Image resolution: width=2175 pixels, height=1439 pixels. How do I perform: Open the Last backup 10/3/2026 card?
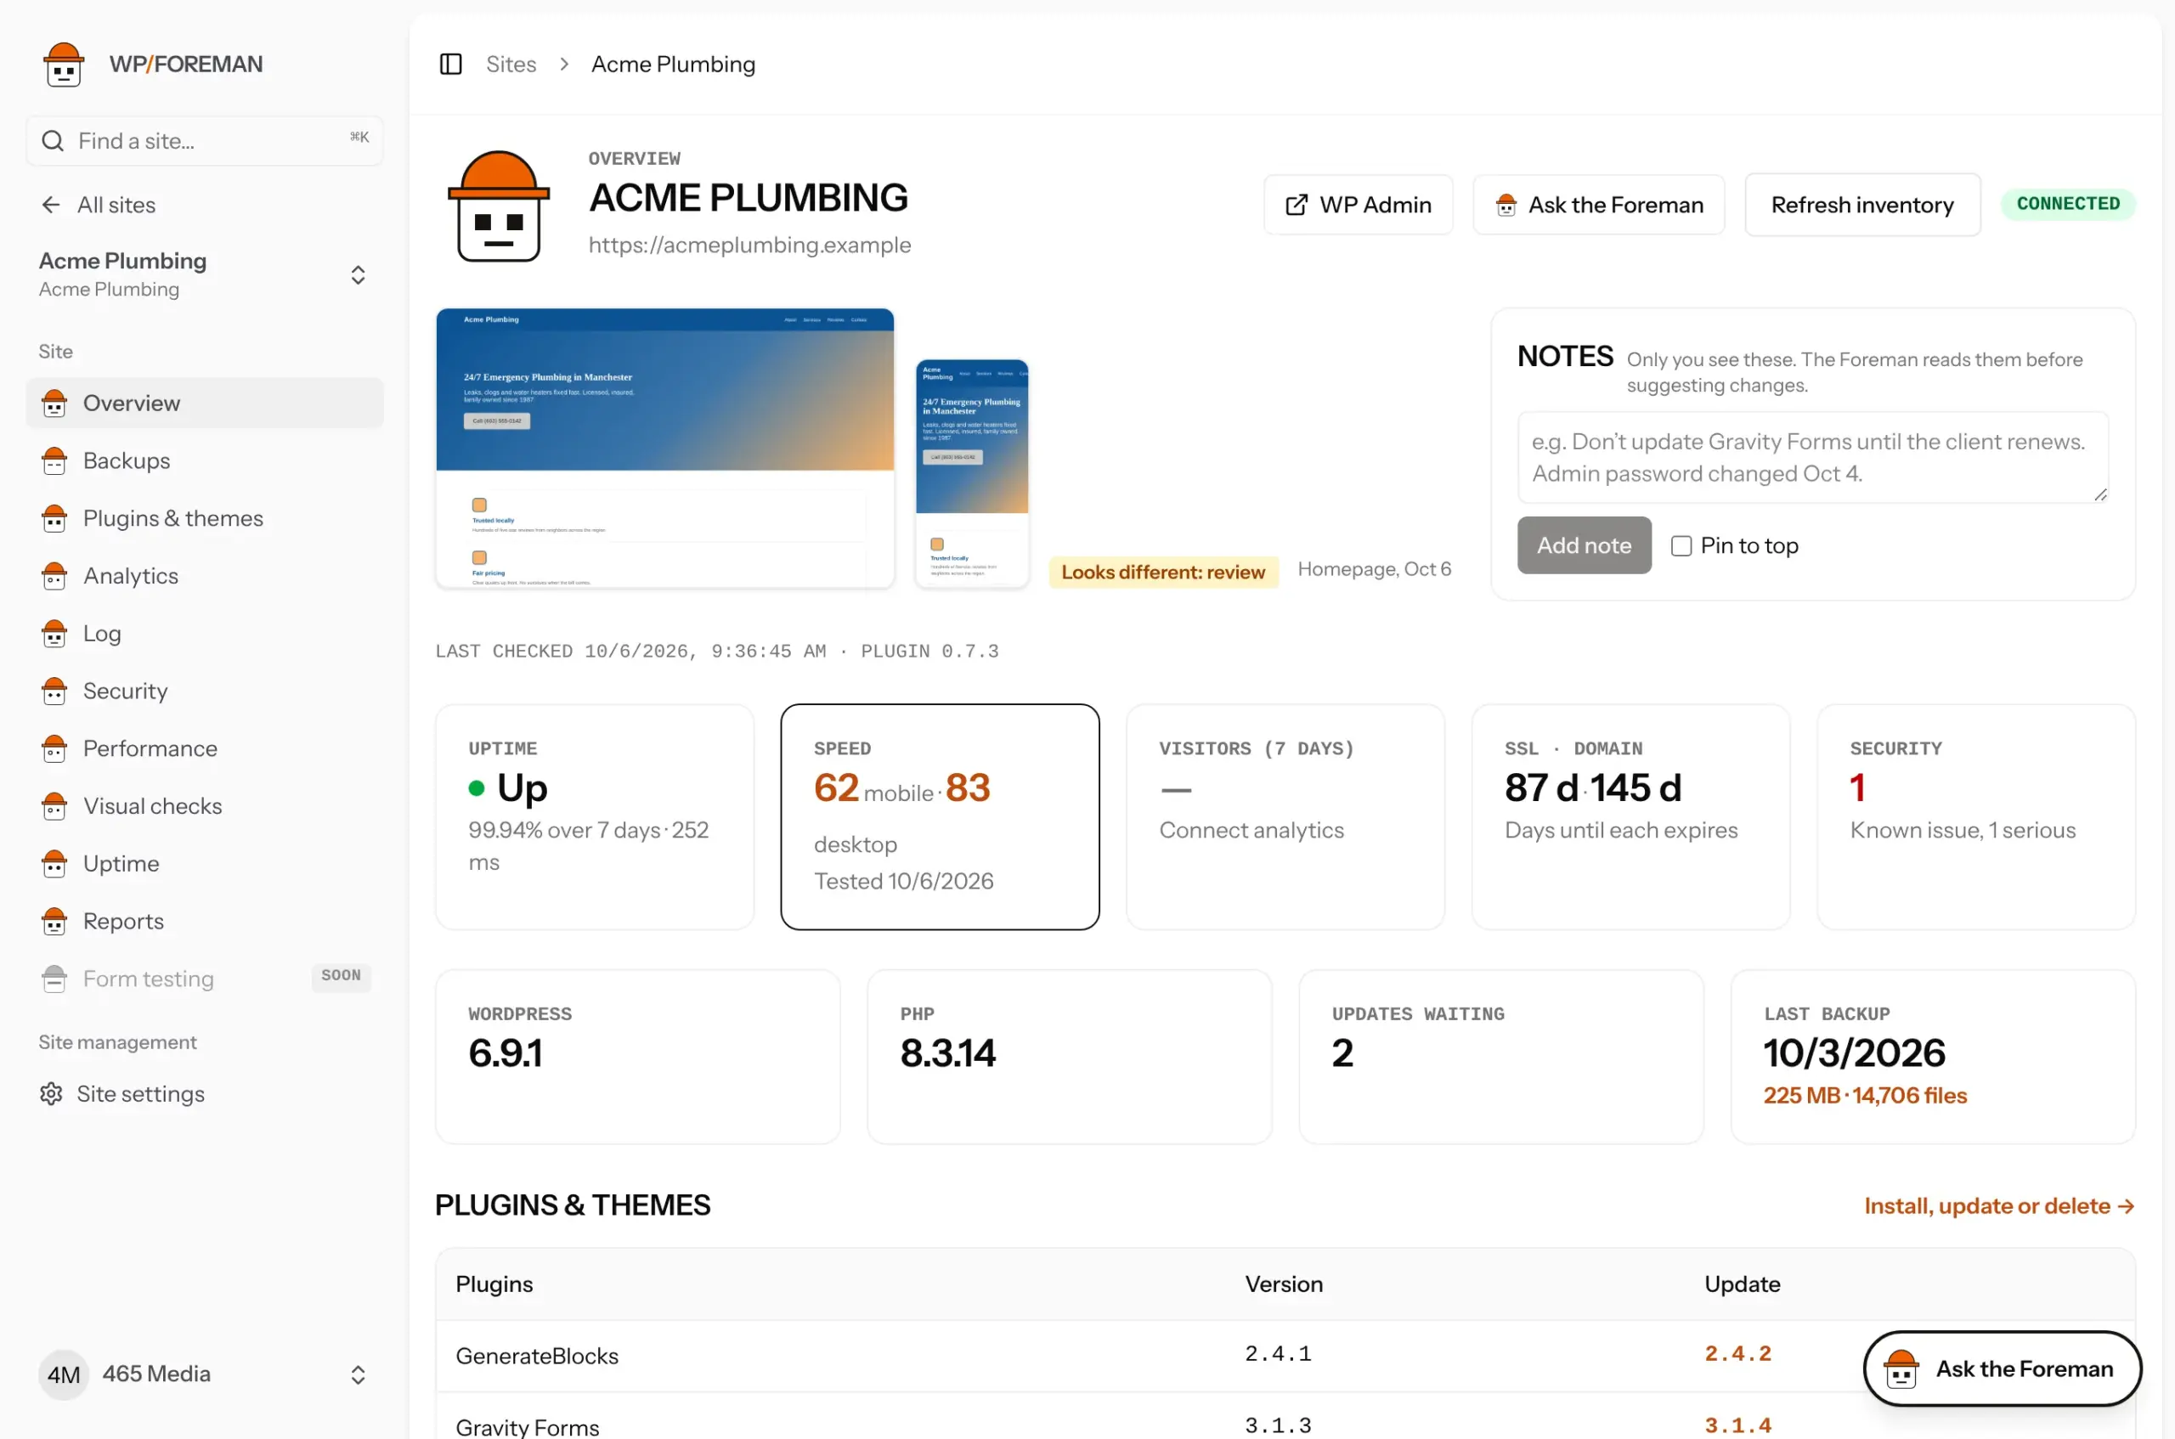(x=1934, y=1056)
